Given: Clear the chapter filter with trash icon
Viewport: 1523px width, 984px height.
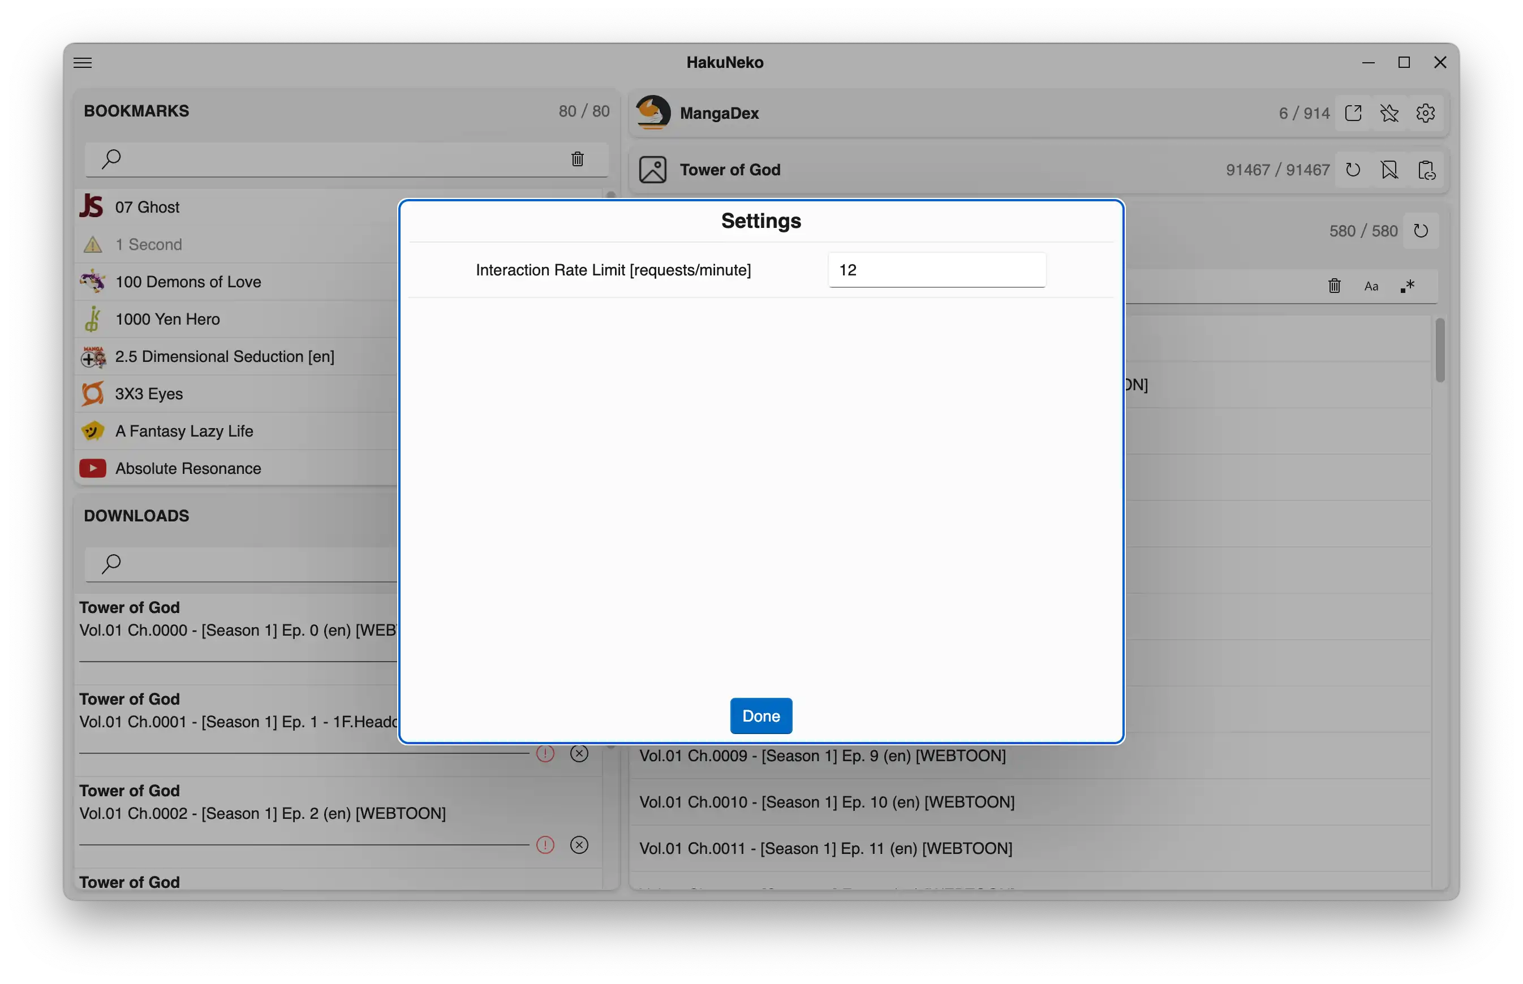Looking at the screenshot, I should [x=1335, y=286].
